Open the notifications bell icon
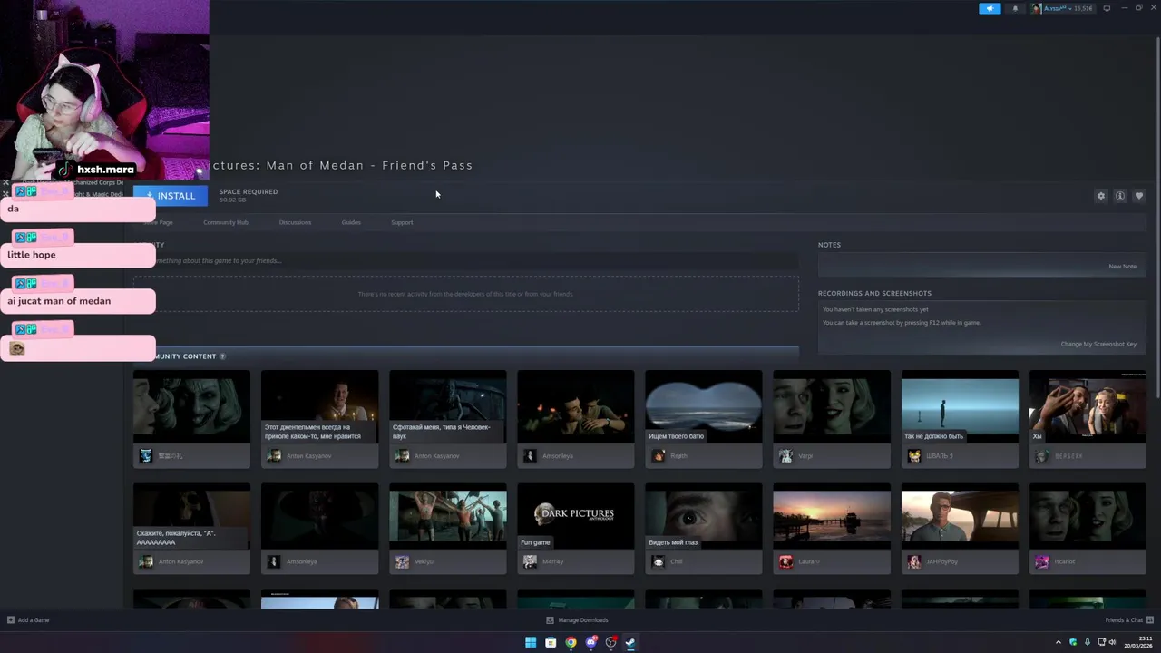This screenshot has width=1161, height=653. click(x=1015, y=8)
